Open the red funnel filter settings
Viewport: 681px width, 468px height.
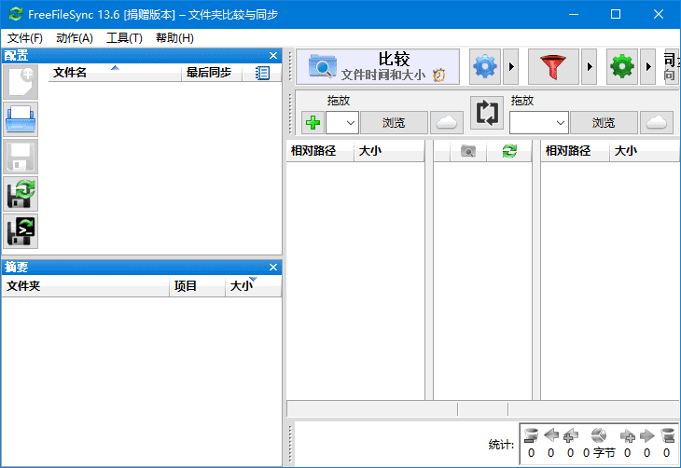pyautogui.click(x=553, y=67)
